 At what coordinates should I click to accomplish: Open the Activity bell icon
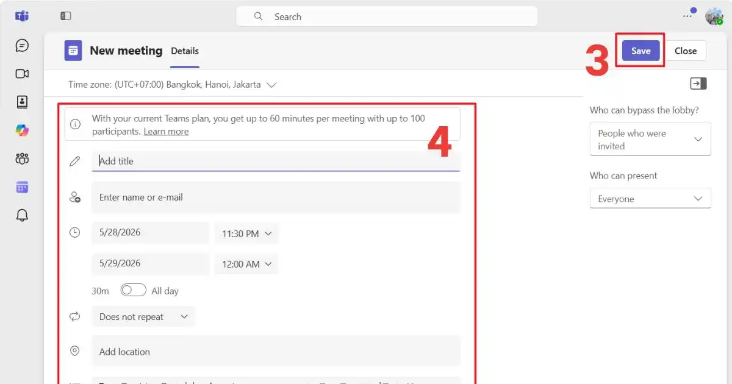pyautogui.click(x=22, y=215)
